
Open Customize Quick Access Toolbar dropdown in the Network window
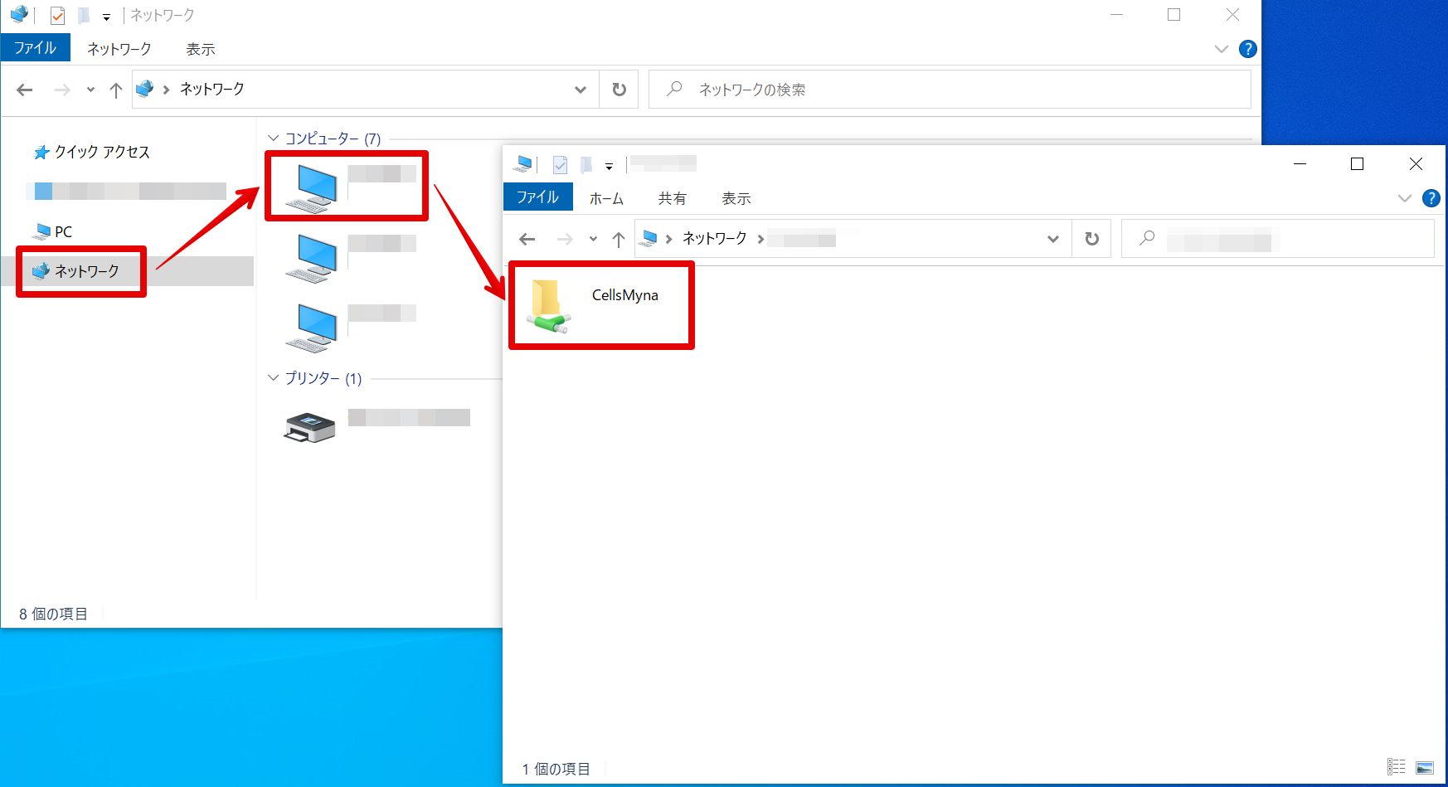click(x=106, y=17)
